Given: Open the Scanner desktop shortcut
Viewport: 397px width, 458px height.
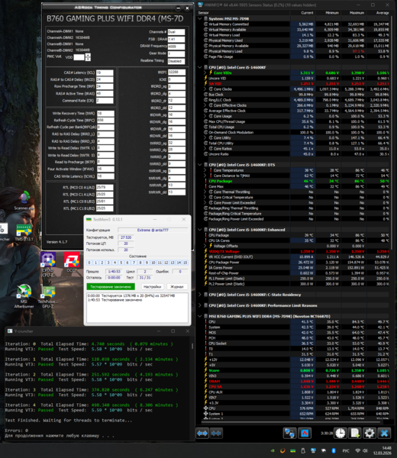Looking at the screenshot, I should [x=24, y=200].
